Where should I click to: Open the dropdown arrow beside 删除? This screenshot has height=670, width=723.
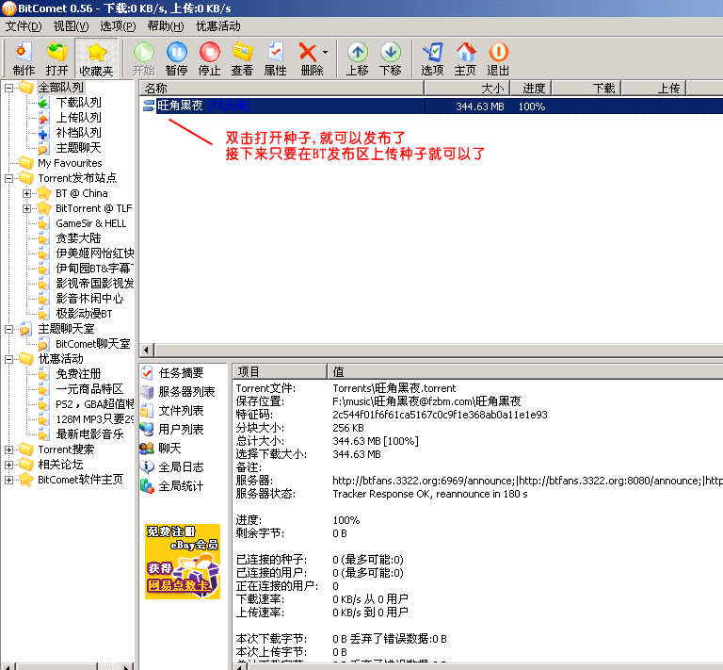point(326,52)
